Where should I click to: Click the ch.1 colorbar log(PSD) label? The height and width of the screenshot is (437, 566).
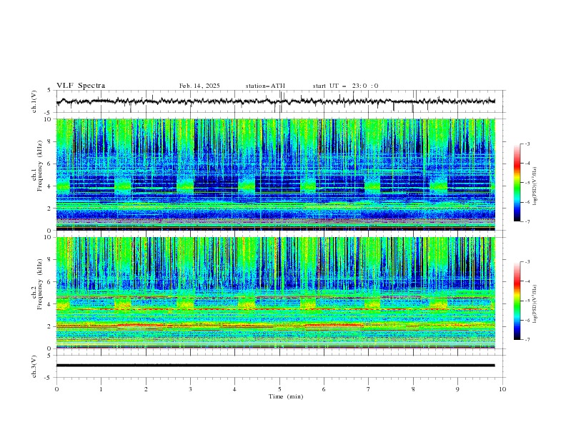[x=535, y=186]
